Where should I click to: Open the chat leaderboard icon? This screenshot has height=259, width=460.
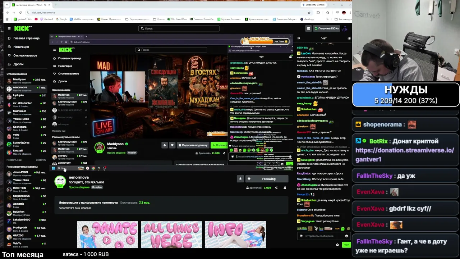349,38
